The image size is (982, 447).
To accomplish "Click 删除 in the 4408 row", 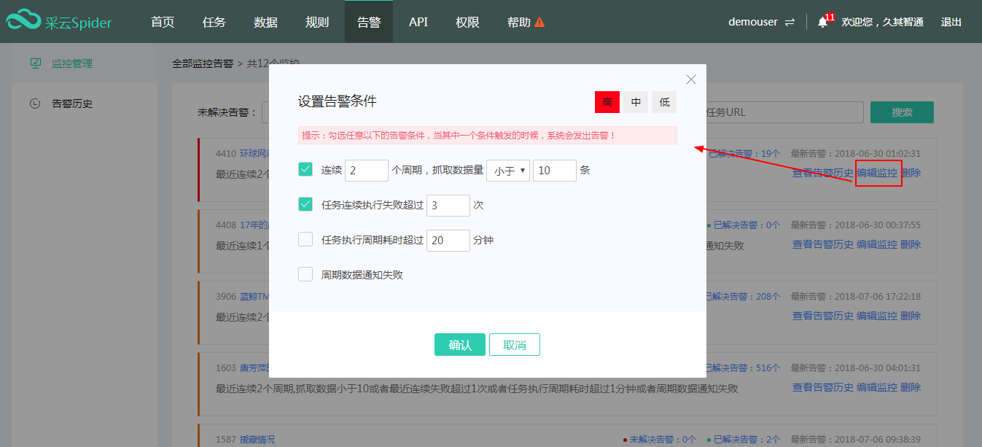I will [x=911, y=244].
